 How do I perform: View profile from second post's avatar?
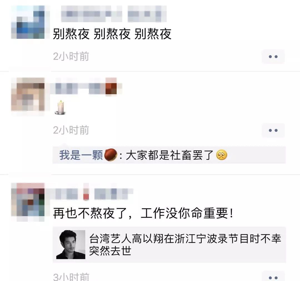pos(28,94)
